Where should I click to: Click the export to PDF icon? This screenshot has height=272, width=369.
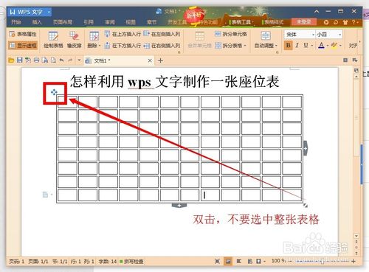click(28, 60)
